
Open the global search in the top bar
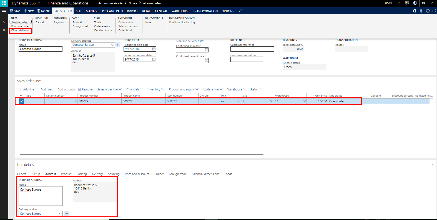pos(399,3)
